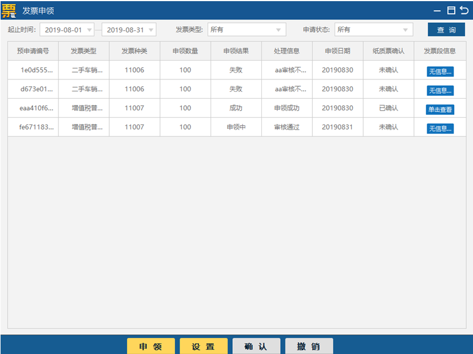Viewport: 473px width, 354px height.
Task: Click the 预申请编号 column header
Action: pos(33,51)
